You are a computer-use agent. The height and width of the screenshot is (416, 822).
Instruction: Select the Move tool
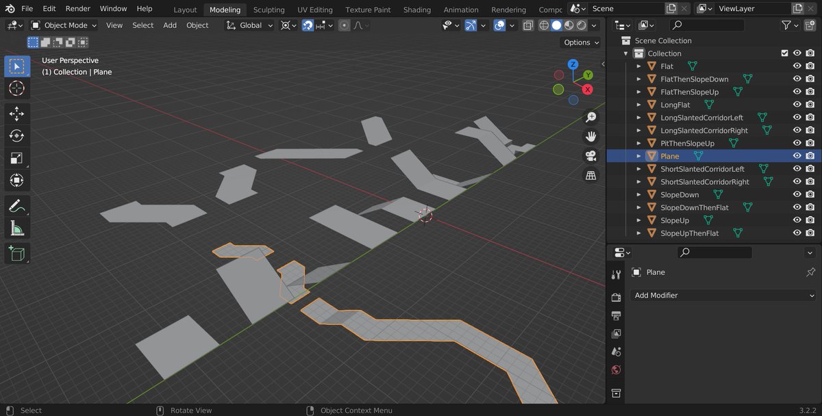[x=17, y=114]
